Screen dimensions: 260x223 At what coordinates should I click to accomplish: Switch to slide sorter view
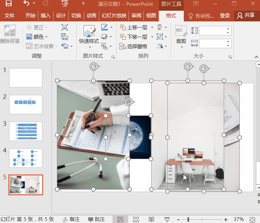pos(136,219)
